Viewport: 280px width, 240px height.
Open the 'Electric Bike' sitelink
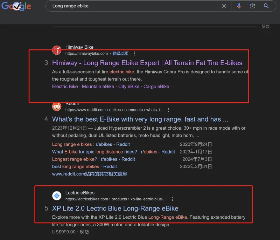tap(65, 87)
